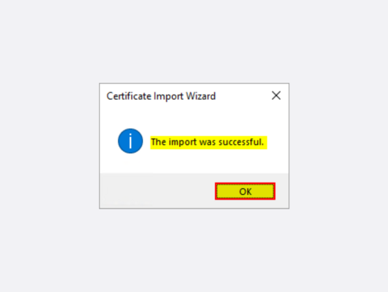Click the blue information icon
This screenshot has height=292, width=388.
(130, 141)
